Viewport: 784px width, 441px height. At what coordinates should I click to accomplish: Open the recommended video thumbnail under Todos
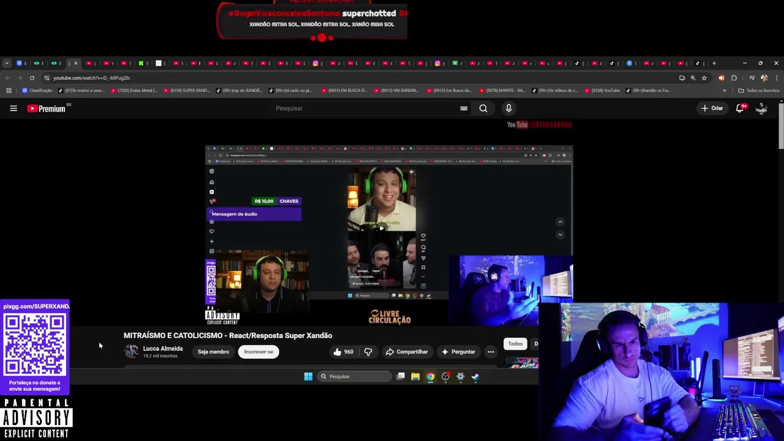[521, 363]
